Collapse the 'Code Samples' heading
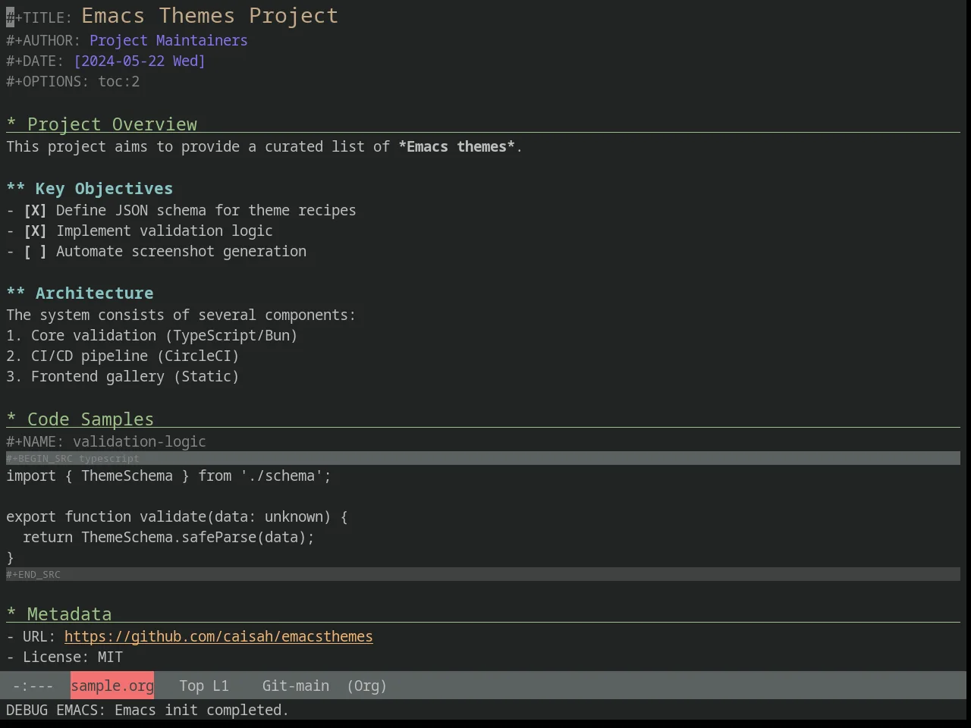The height and width of the screenshot is (728, 971). (x=80, y=419)
